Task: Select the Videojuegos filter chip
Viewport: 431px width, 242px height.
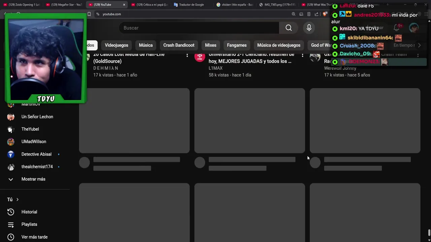Action: click(x=117, y=45)
